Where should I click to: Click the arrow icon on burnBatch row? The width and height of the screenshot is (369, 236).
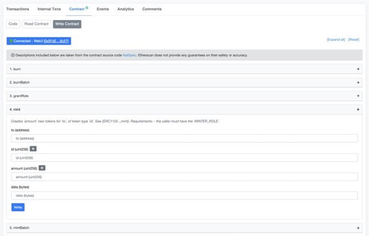[x=358, y=82]
